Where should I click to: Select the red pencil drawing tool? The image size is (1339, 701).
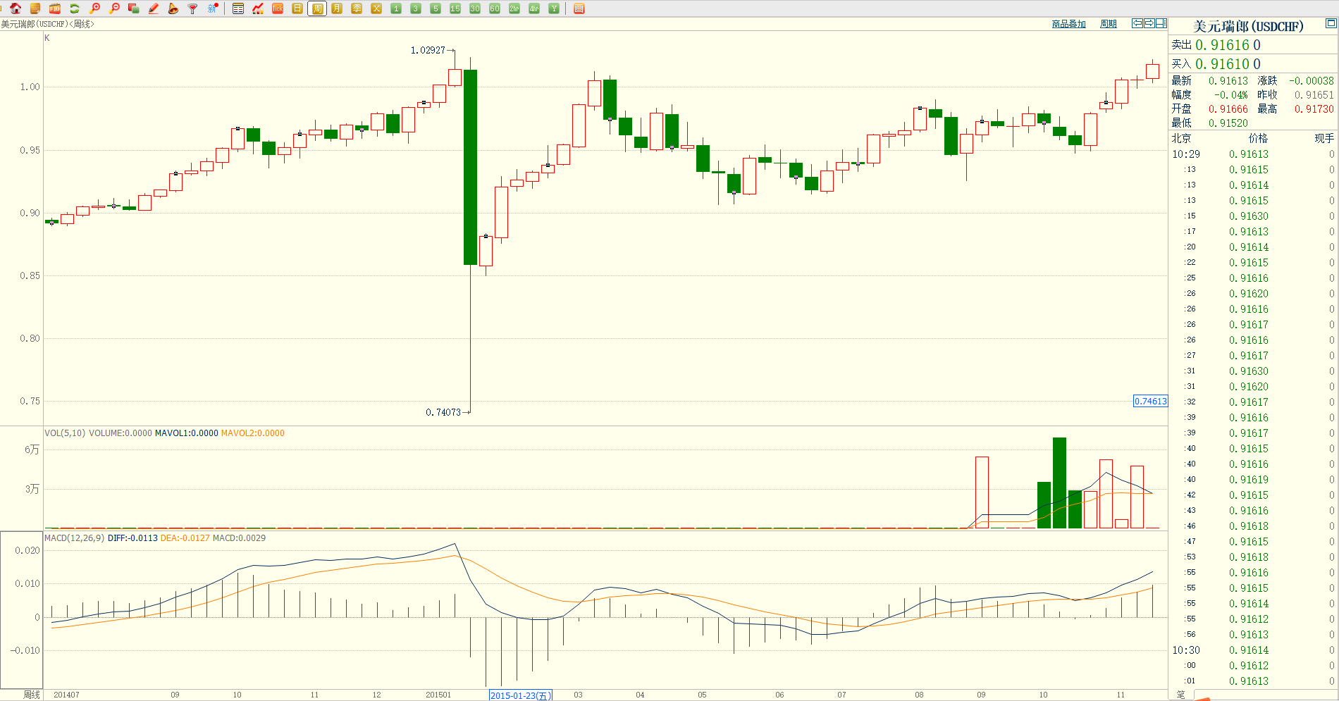(154, 8)
